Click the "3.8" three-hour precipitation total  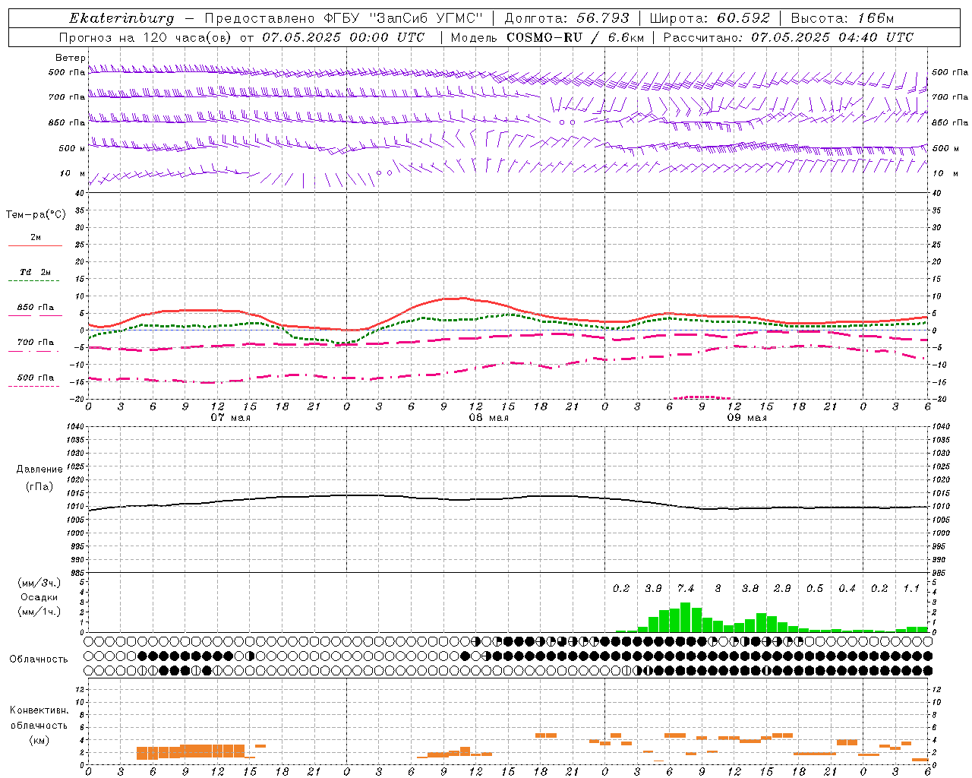pyautogui.click(x=750, y=589)
